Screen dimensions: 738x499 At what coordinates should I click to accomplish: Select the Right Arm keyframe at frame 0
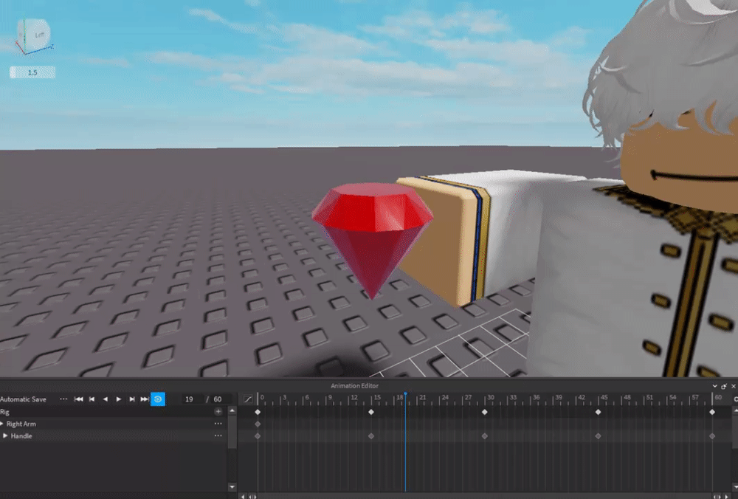(x=258, y=424)
